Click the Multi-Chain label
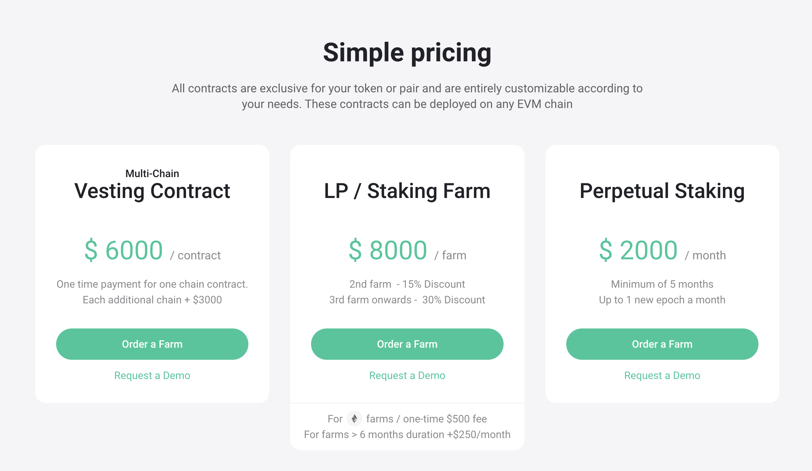This screenshot has width=812, height=471. 152,174
